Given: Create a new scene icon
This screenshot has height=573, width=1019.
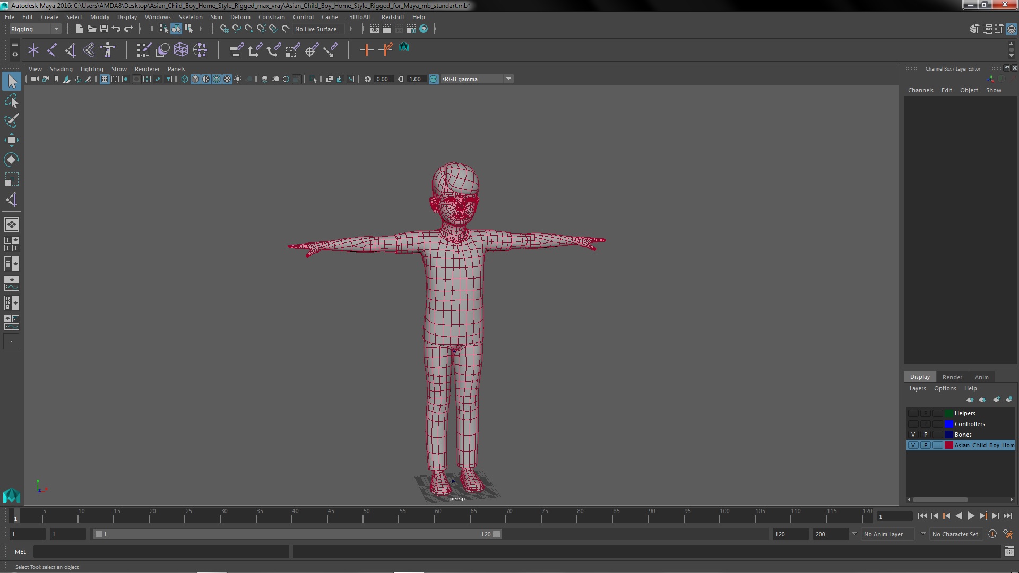Looking at the screenshot, I should (x=79, y=29).
